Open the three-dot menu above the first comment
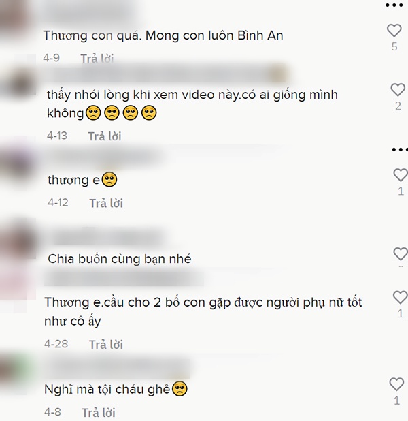Image resolution: width=408 pixels, height=421 pixels. 394,5
